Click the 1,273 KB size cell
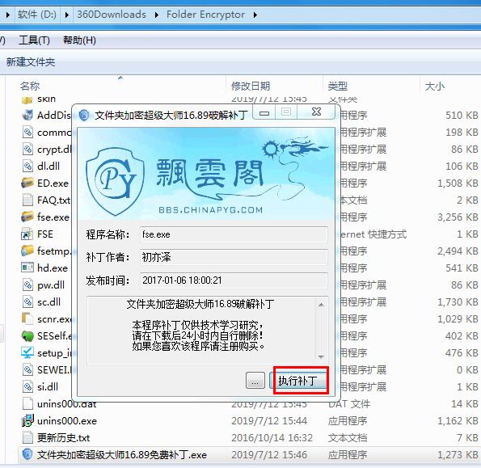The width and height of the screenshot is (481, 468). 458,454
